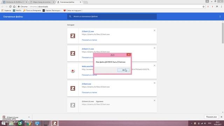The image size is (224, 126).
Task: Reload the page
Action: (x=10, y=7)
